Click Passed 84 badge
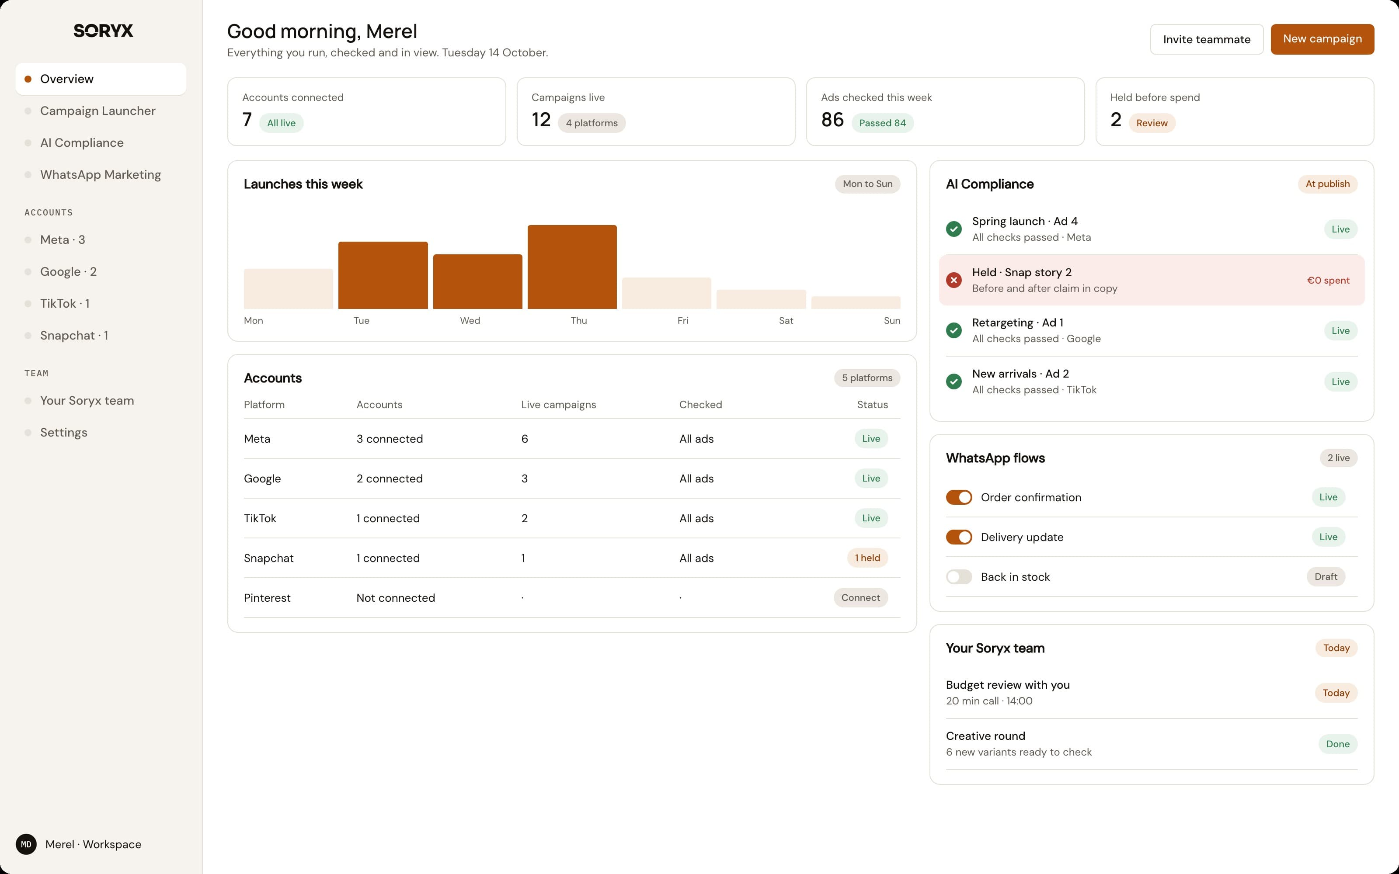1399x874 pixels. (x=882, y=123)
